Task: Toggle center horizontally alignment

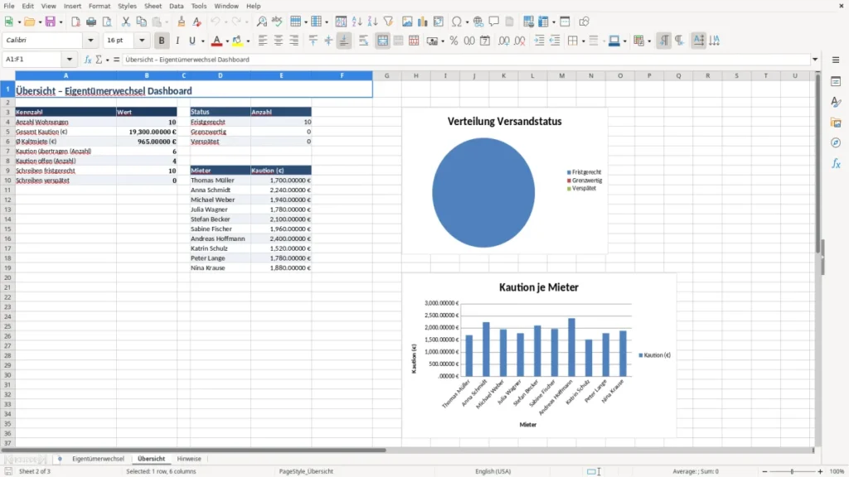Action: pos(279,41)
